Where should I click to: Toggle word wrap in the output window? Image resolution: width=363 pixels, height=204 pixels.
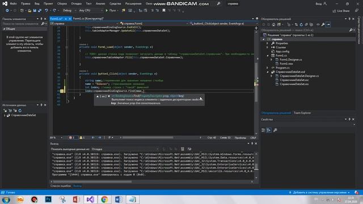point(189,149)
